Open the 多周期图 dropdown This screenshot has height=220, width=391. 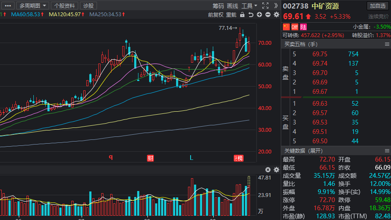click(x=32, y=6)
